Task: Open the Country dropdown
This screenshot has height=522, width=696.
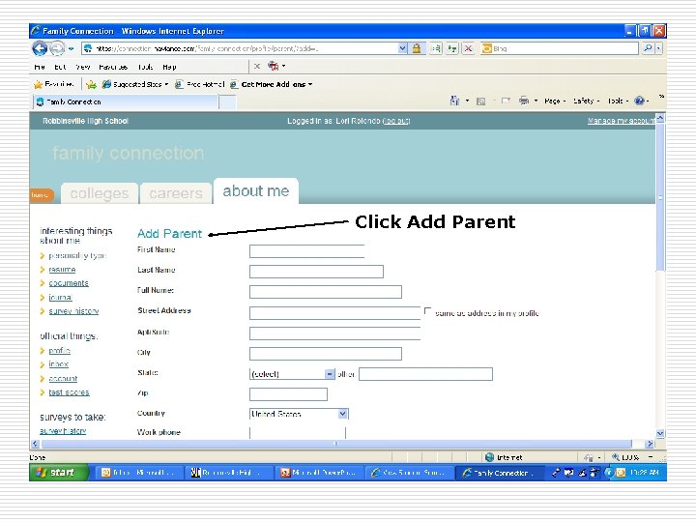Action: pyautogui.click(x=299, y=414)
